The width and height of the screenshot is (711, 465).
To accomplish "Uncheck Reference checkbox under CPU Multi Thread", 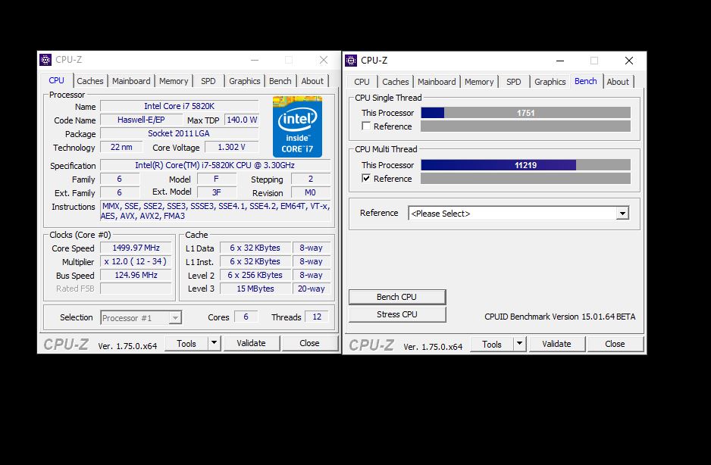I will pos(366,178).
